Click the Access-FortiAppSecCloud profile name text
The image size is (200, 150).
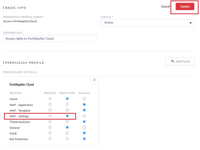tap(20, 21)
